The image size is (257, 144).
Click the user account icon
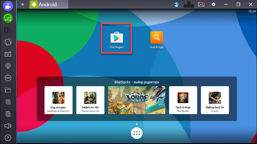(x=176, y=4)
